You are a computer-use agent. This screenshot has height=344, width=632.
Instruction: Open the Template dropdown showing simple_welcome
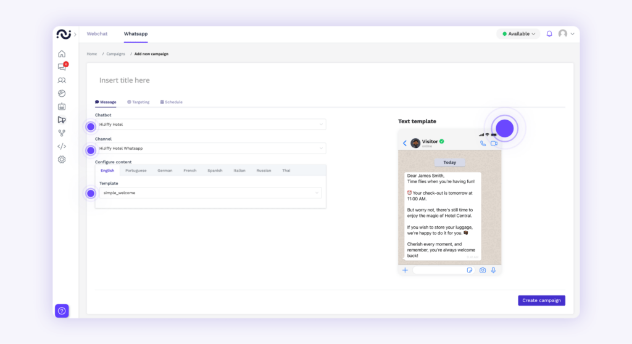[210, 193]
